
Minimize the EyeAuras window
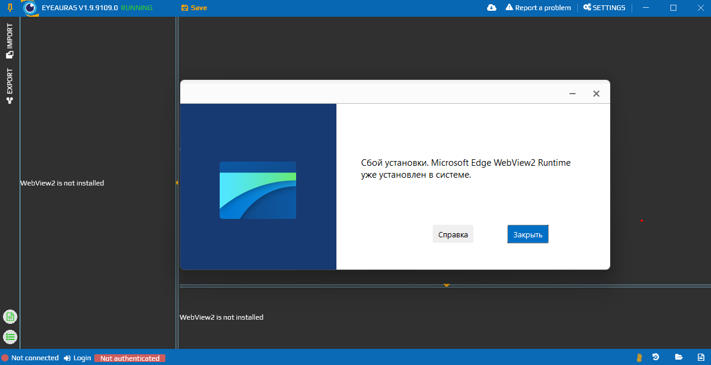click(x=646, y=8)
